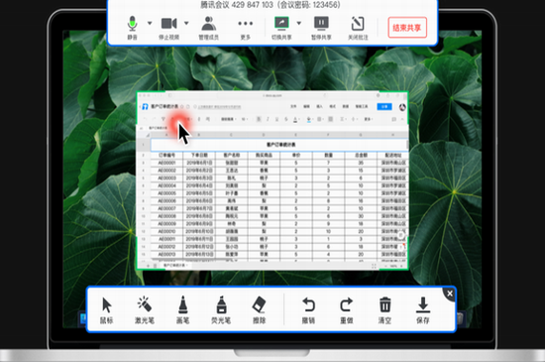Pause sharing with 暂停共享 button
The height and width of the screenshot is (362, 545).
[x=321, y=28]
